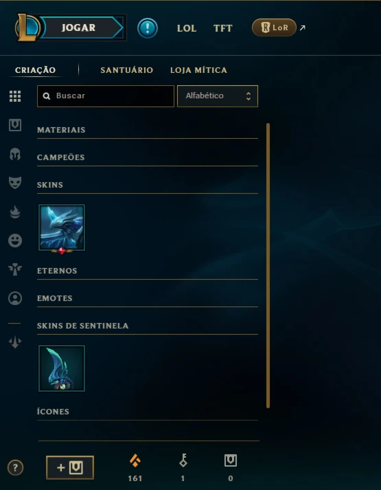Filter loot by the emotes smiley icon
381x490 pixels.
coord(15,241)
